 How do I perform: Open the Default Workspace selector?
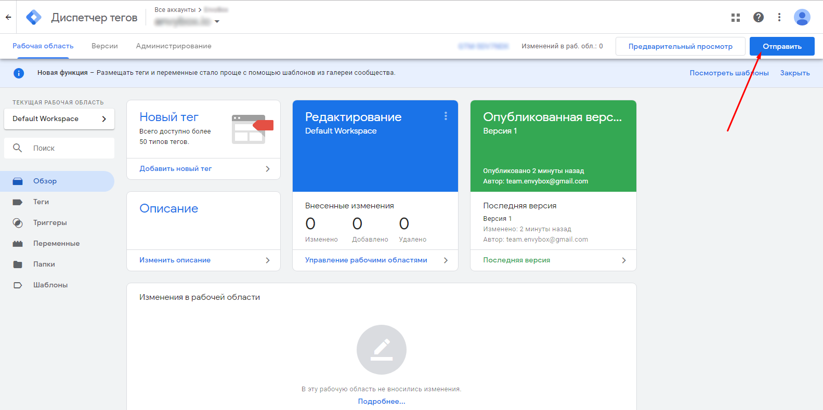pos(59,119)
